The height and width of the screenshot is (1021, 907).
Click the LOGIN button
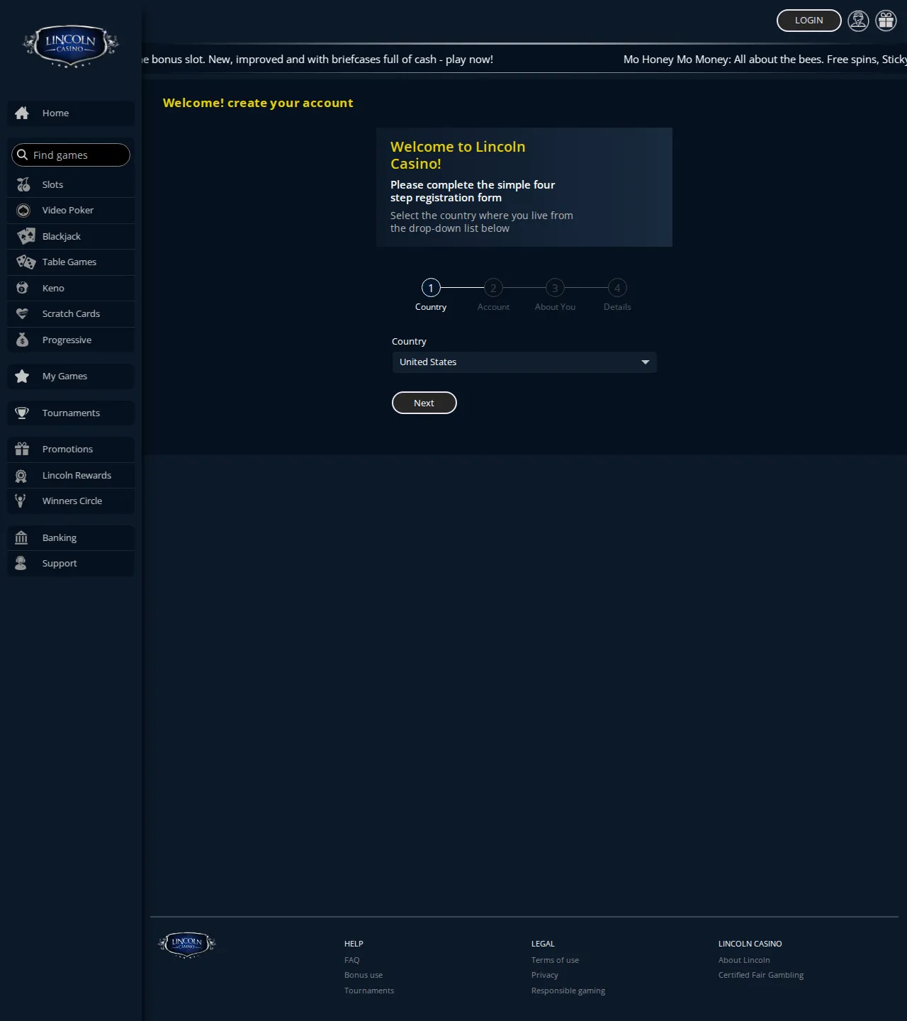pyautogui.click(x=809, y=21)
